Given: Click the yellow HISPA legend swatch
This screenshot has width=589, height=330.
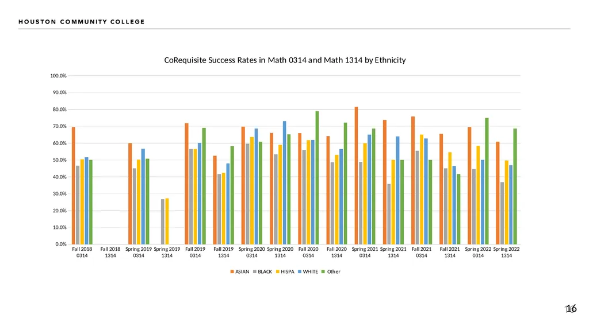Looking at the screenshot, I should [278, 272].
